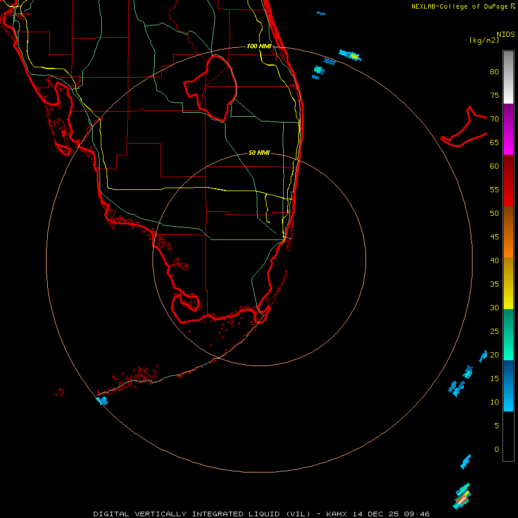Click the 25 value on color scale
Image resolution: width=518 pixels, height=518 pixels.
click(494, 332)
